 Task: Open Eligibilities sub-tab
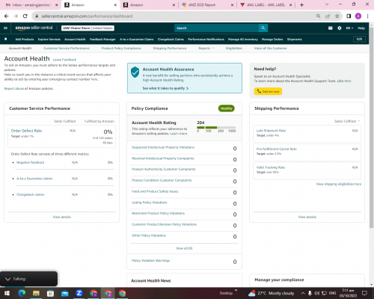(234, 48)
